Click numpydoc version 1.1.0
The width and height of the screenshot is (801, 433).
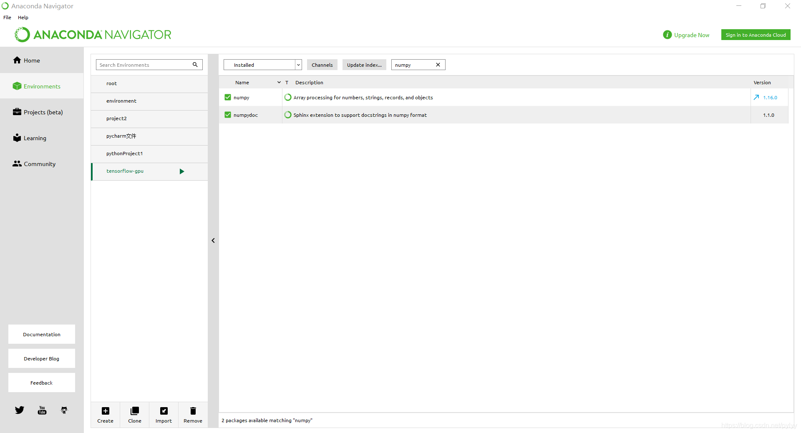[768, 115]
